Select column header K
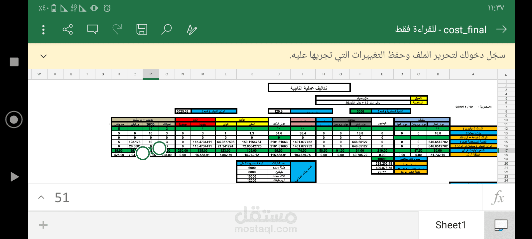This screenshot has height=239, width=532. 252,74
